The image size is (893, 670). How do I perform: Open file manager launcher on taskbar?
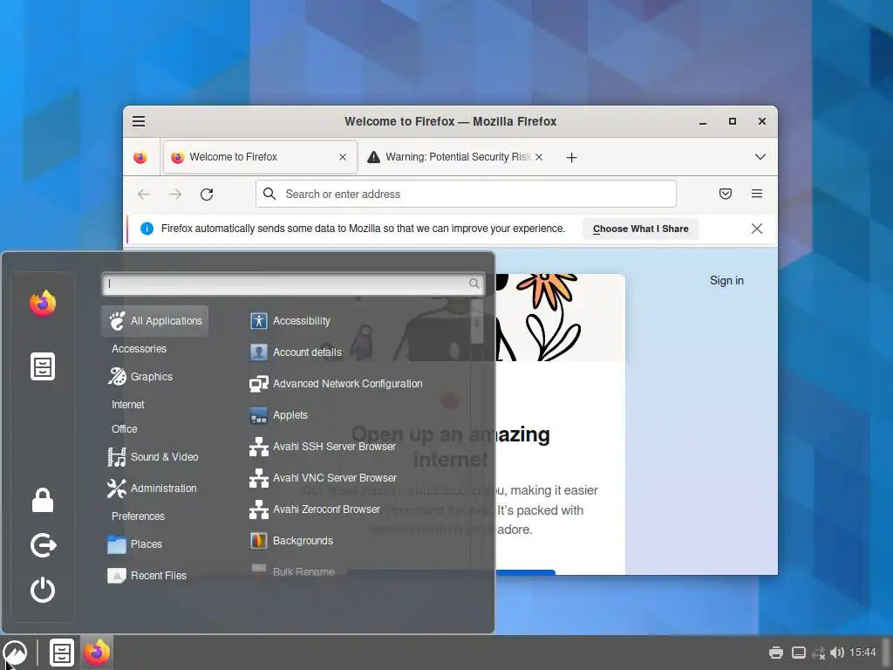coord(62,653)
